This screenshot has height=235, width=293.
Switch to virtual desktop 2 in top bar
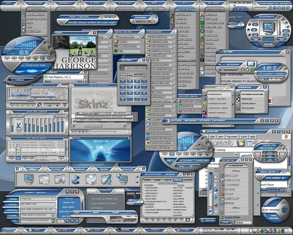[239, 9]
